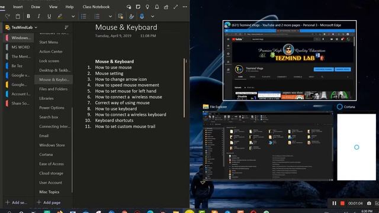The image size is (379, 213).
Task: Open the more options ellipsis menu
Action: pyautogui.click(x=185, y=7)
